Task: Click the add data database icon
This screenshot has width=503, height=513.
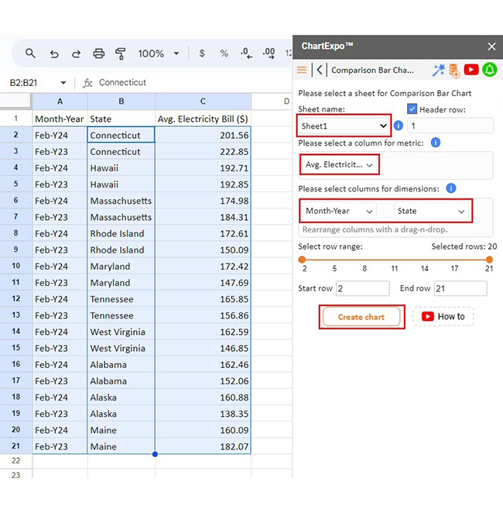Action: point(454,71)
